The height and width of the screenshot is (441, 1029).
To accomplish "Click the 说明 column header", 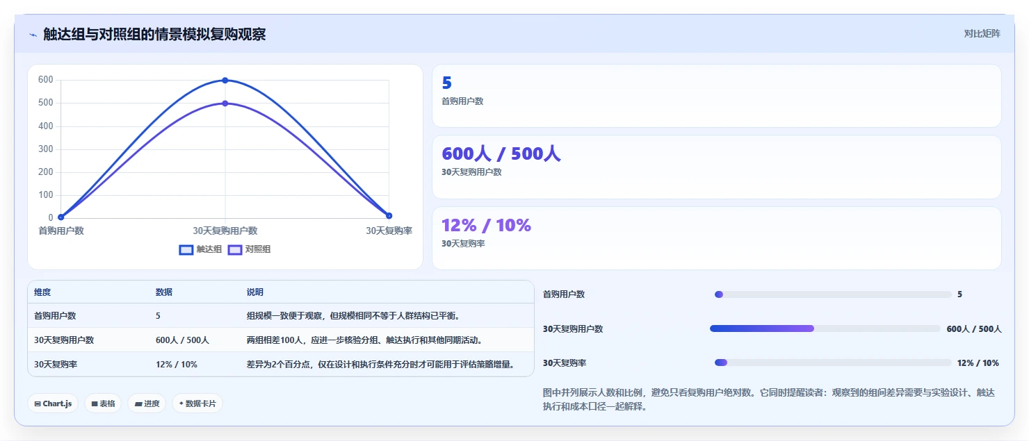I will click(x=255, y=292).
